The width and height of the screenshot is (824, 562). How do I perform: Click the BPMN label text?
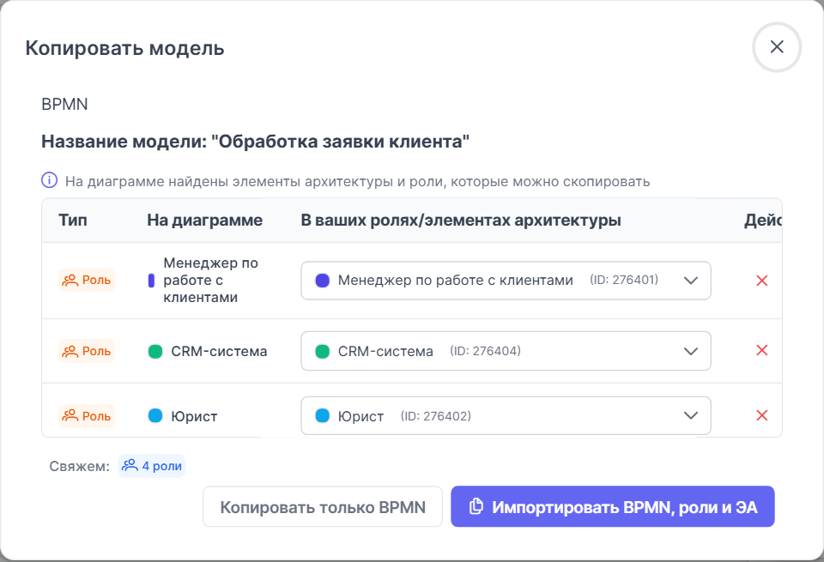(64, 104)
